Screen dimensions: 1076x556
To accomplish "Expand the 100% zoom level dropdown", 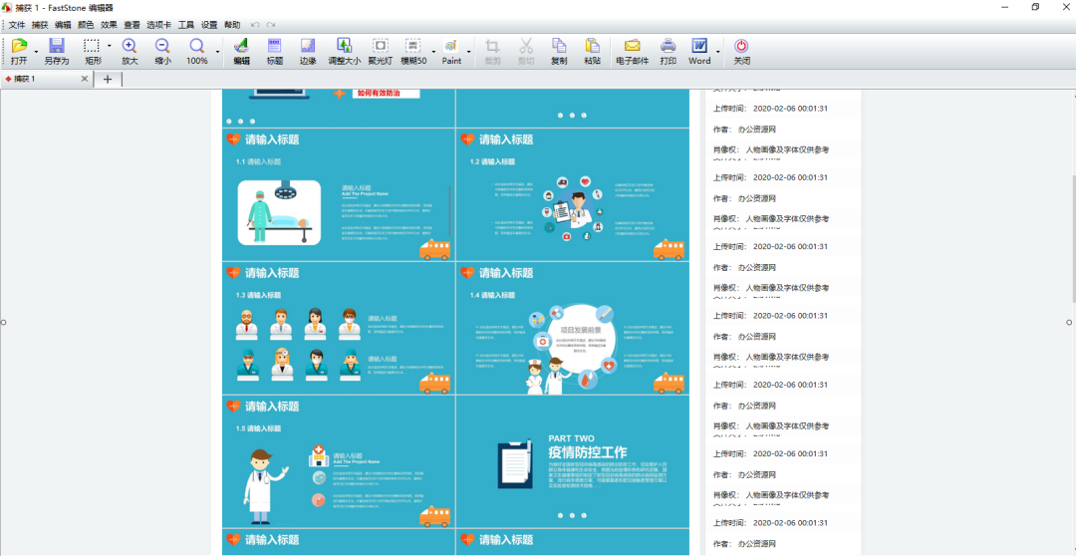I will coord(217,52).
